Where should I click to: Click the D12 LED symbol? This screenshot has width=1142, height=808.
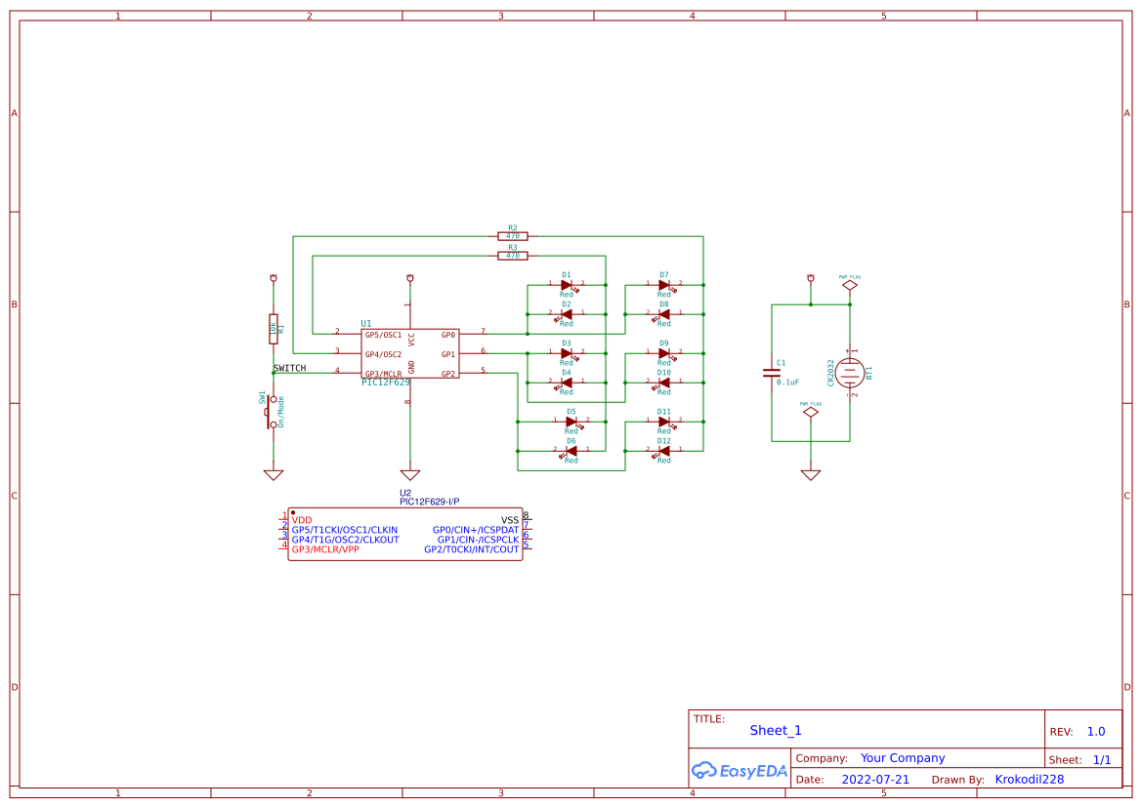[x=664, y=451]
